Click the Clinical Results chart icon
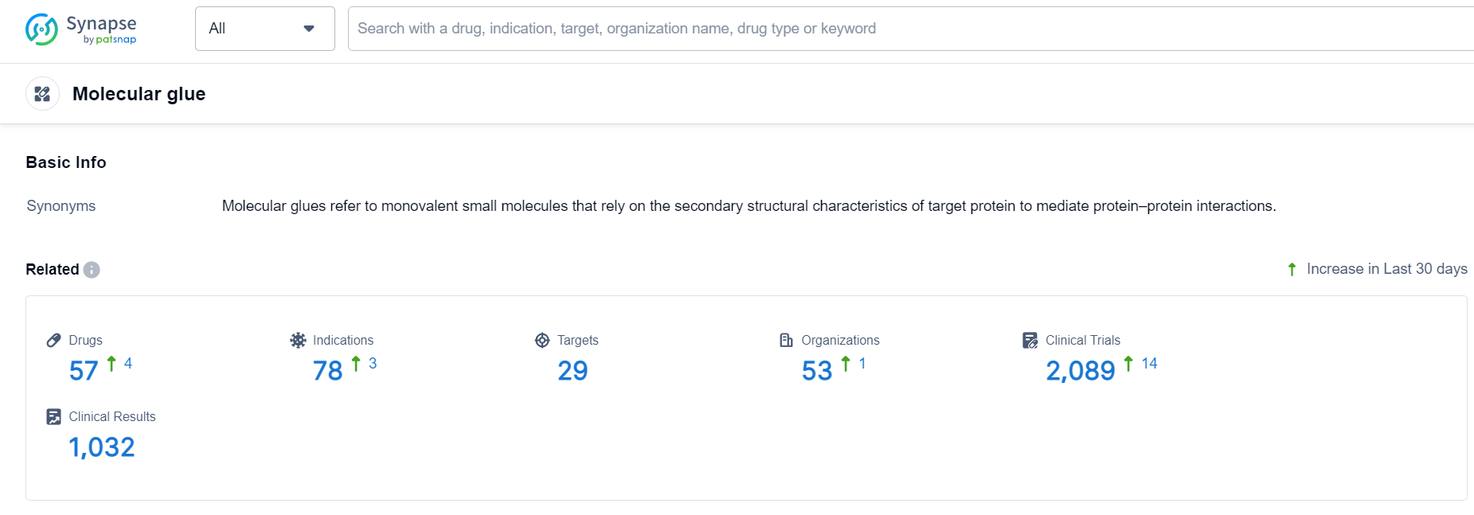 (54, 417)
